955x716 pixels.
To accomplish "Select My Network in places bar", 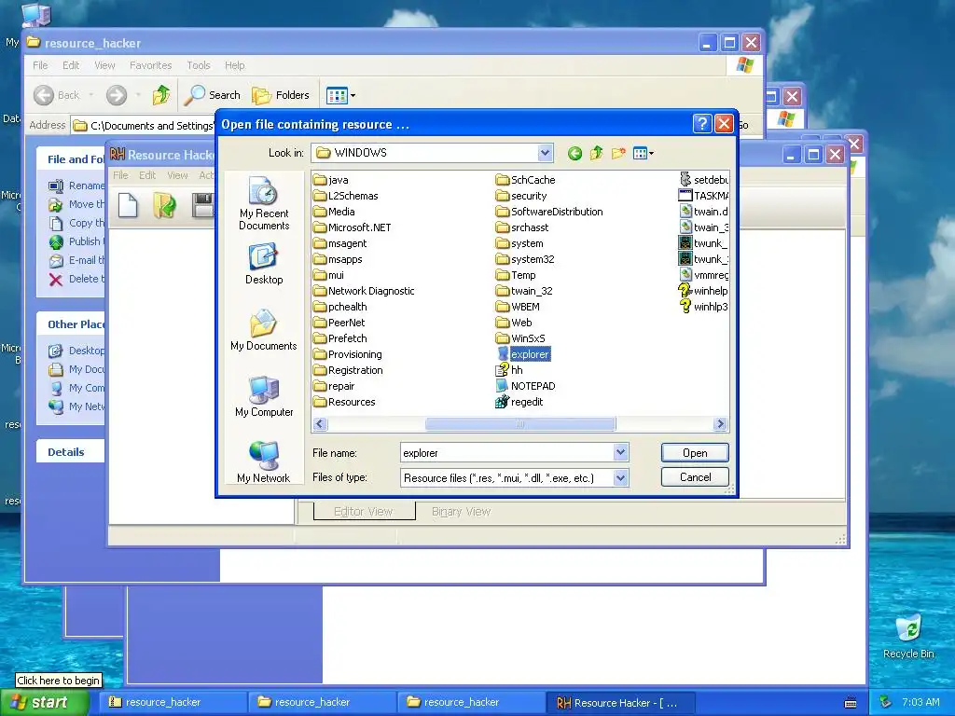I will (x=264, y=461).
